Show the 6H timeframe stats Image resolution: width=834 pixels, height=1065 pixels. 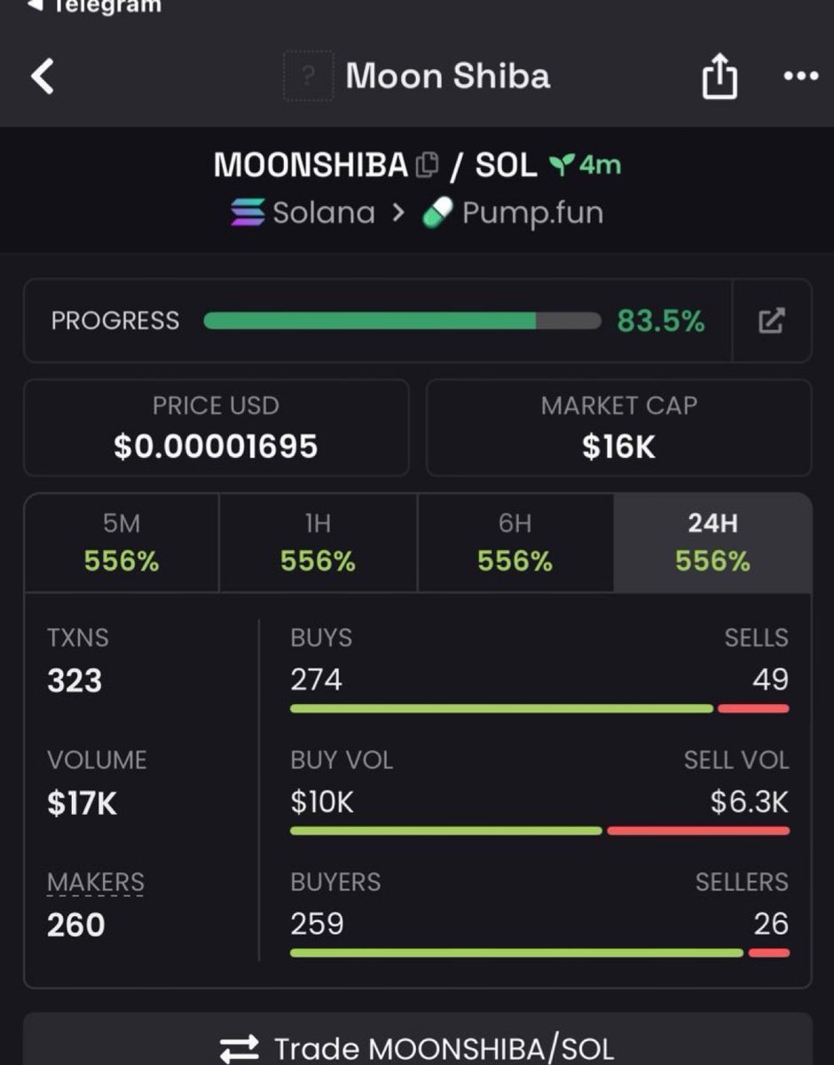pyautogui.click(x=515, y=542)
